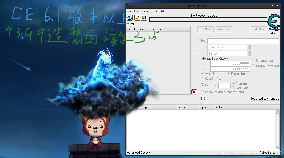Select the Last Digits radio button
Image resolution: width=284 pixels, height=158 pixels.
click(x=233, y=88)
